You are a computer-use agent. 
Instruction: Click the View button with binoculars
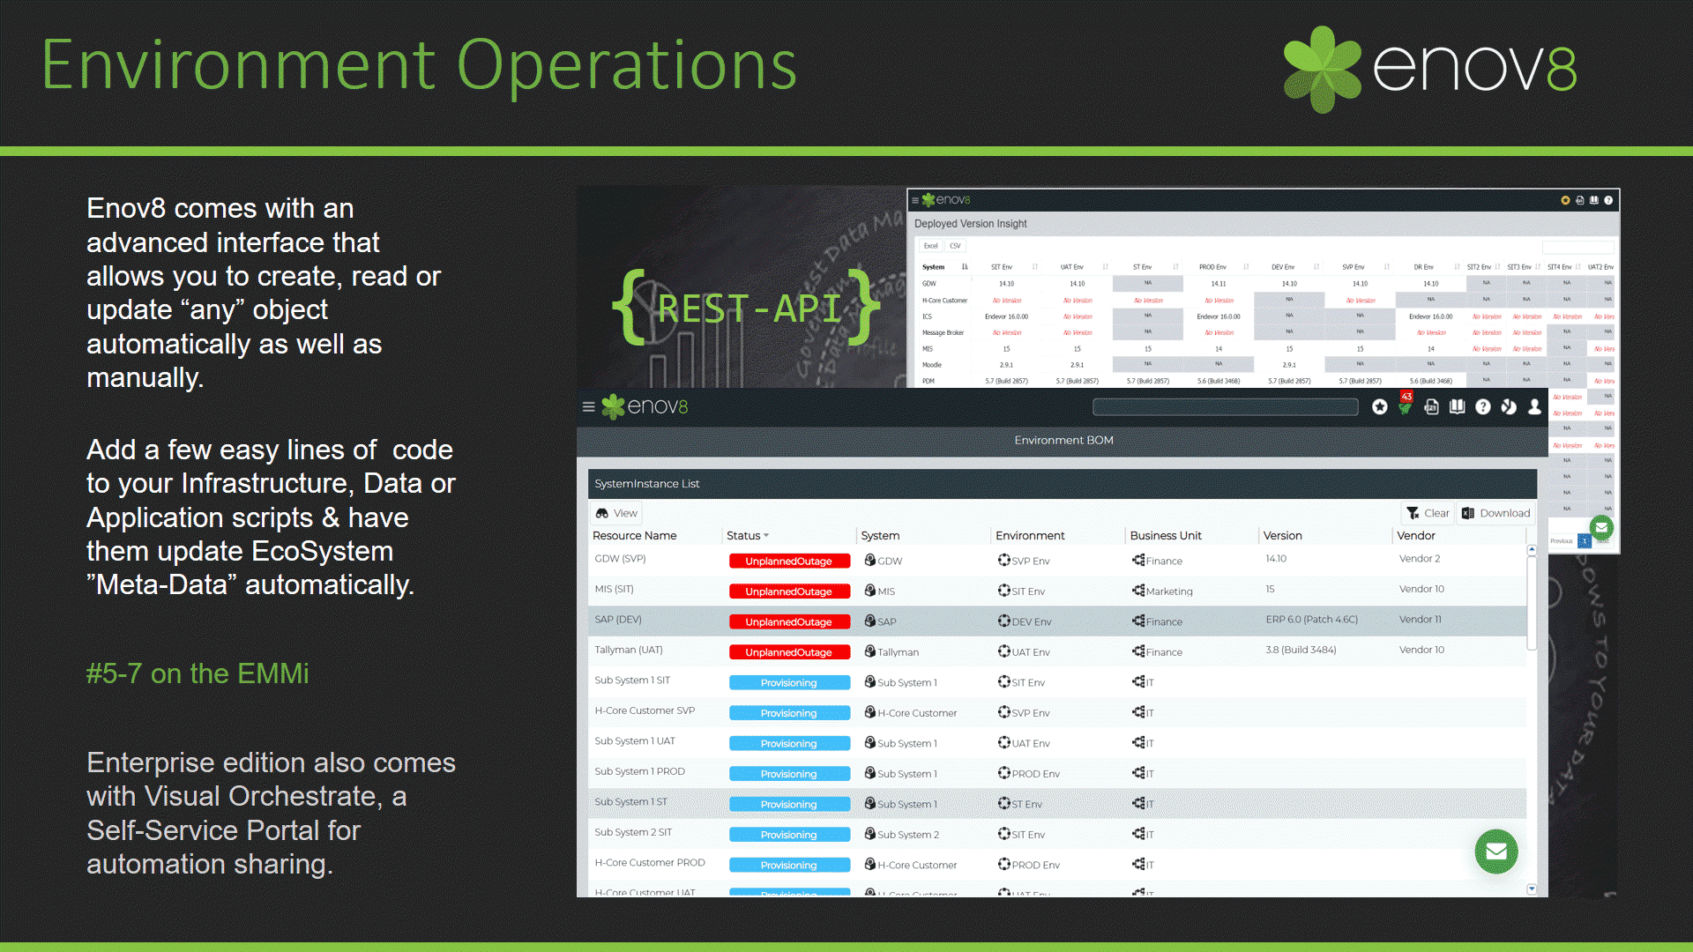coord(616,513)
